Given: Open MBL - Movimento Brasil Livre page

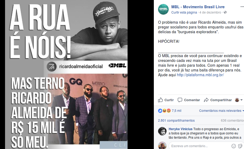Looking at the screenshot, I should 198,7.
